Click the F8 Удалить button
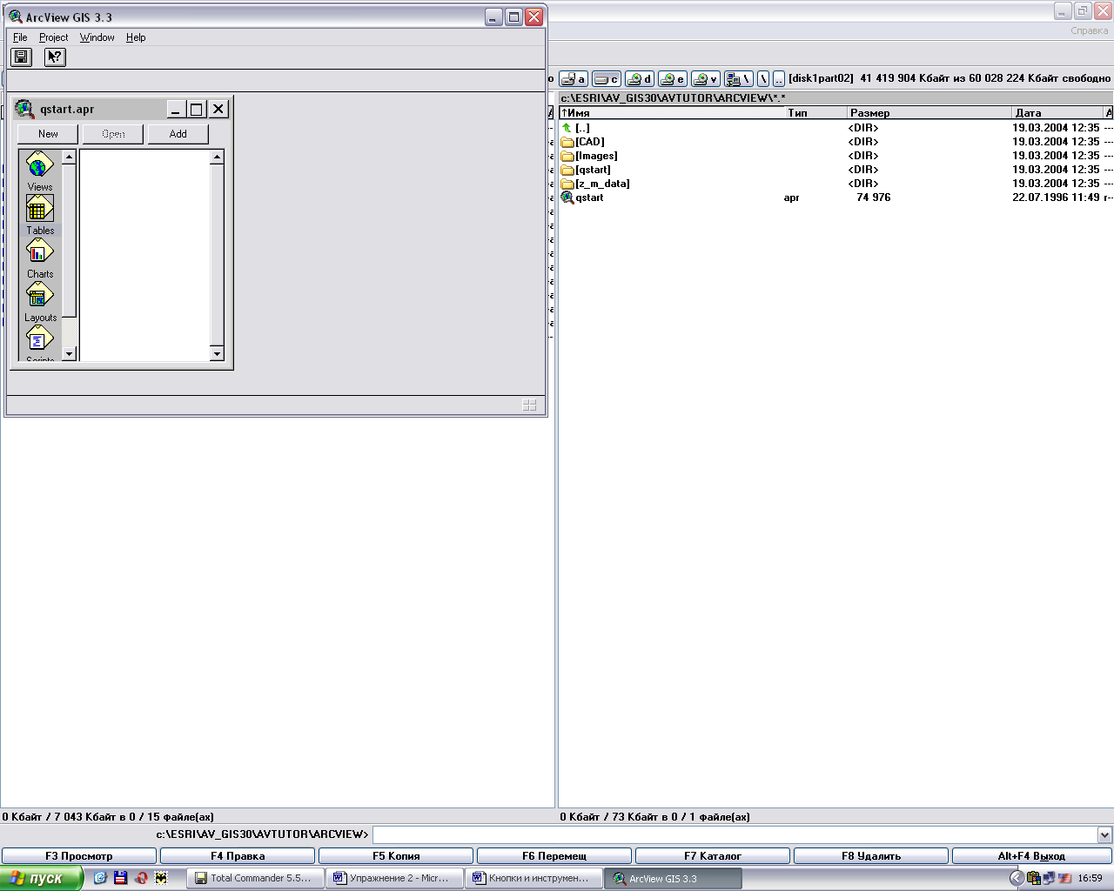 point(871,856)
